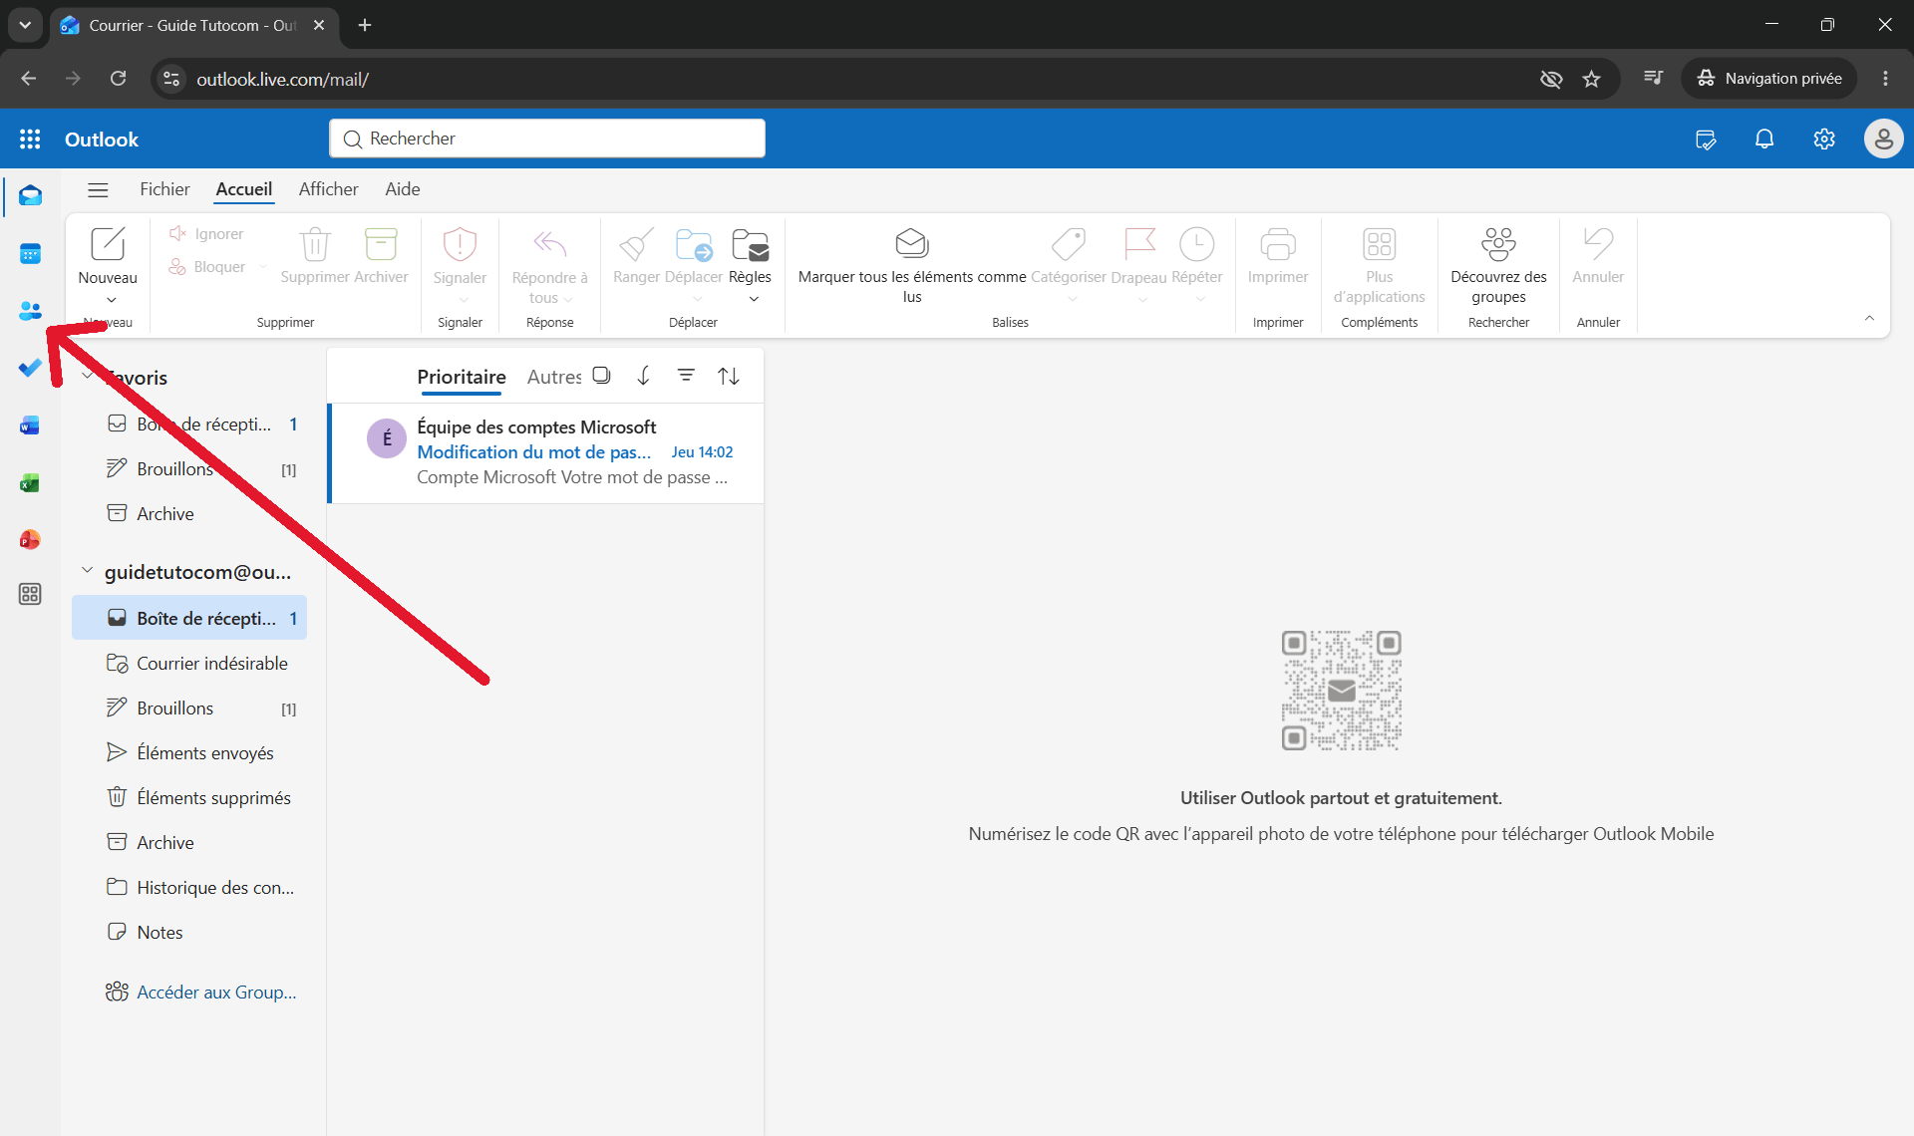Reload the page in the browser
Image resolution: width=1914 pixels, height=1136 pixels.
[x=118, y=79]
